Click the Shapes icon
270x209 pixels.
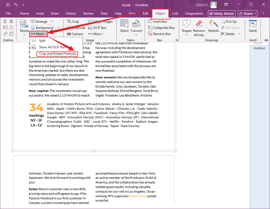pos(187,23)
